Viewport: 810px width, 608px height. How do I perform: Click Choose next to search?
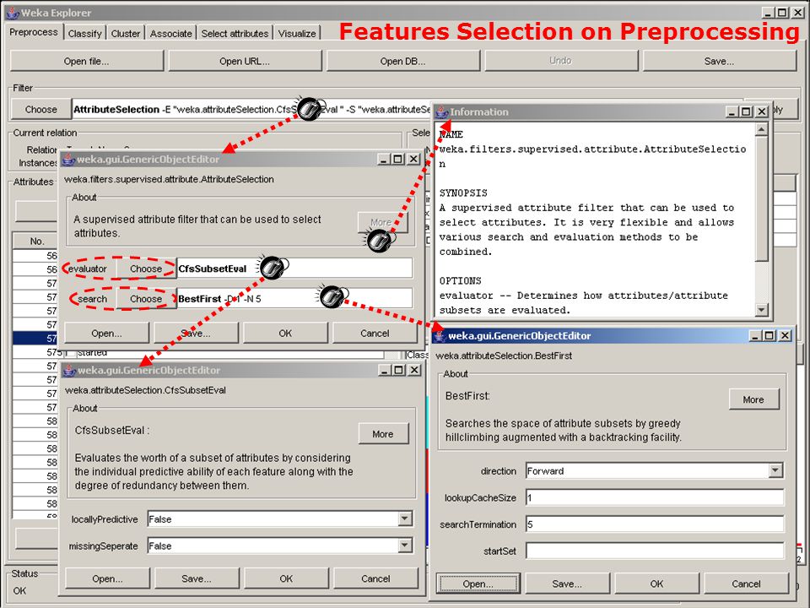tap(146, 299)
